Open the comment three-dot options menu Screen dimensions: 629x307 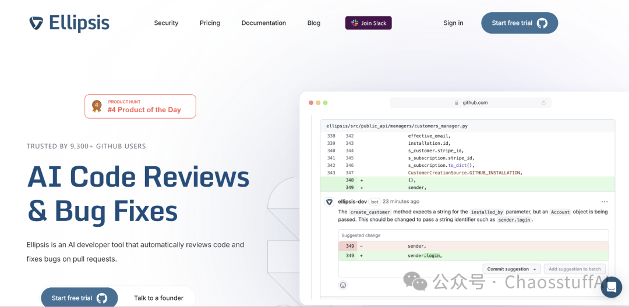(x=604, y=202)
